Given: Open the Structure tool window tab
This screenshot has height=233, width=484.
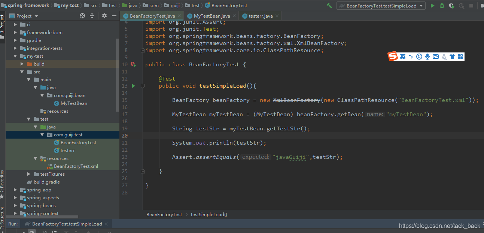Looking at the screenshot, I should pos(2,217).
